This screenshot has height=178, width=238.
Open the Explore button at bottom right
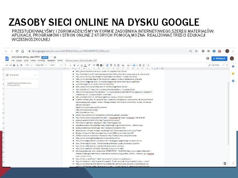point(225,163)
